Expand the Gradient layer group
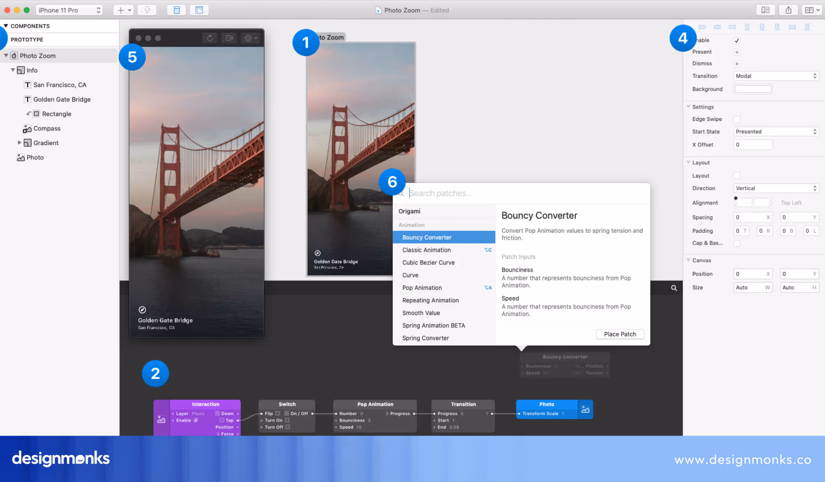This screenshot has width=825, height=482. pos(19,143)
